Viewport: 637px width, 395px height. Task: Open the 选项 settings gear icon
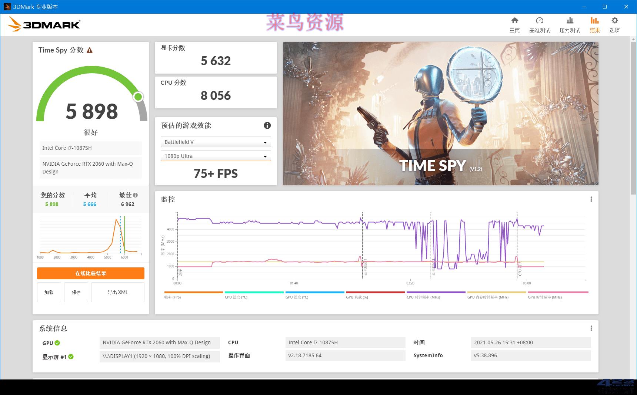(614, 24)
